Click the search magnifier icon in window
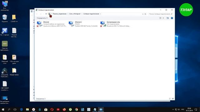The height and width of the screenshot is (112, 200). (x=172, y=14)
